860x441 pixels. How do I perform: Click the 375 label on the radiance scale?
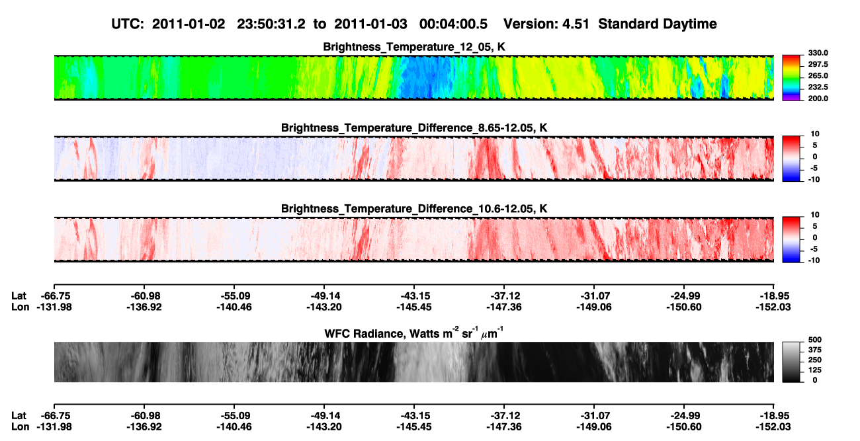(x=816, y=350)
